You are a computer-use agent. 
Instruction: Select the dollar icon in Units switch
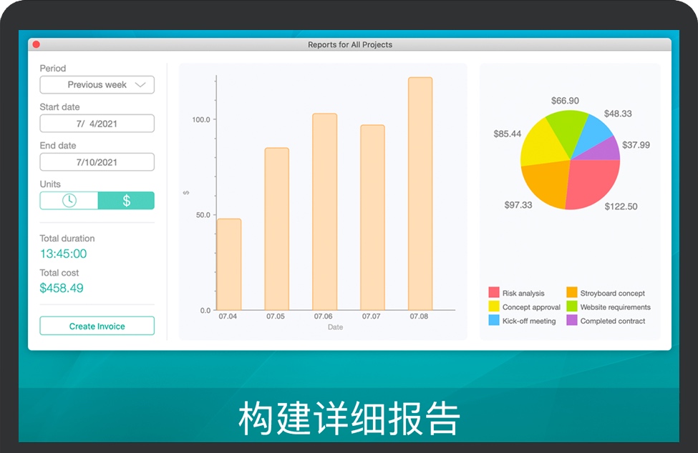coord(126,201)
